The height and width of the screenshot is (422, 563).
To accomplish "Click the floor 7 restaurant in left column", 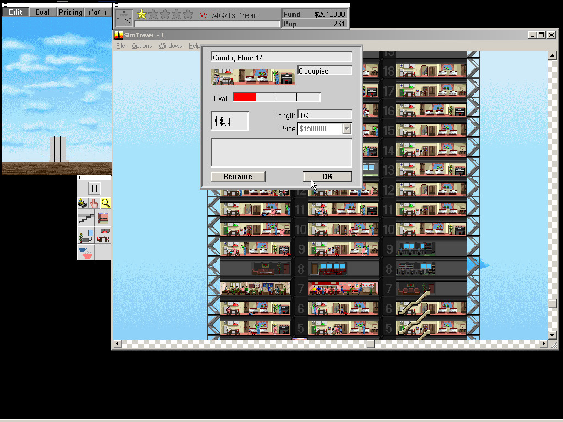I will (x=255, y=288).
